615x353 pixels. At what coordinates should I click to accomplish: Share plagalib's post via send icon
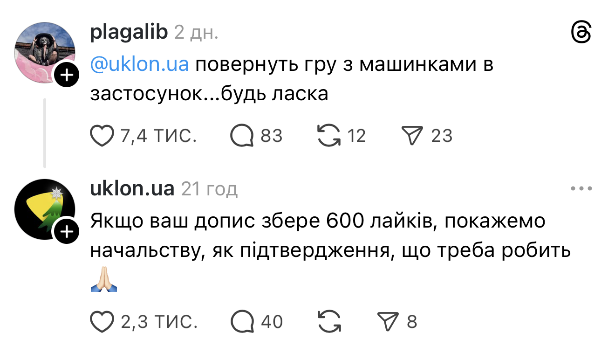(x=411, y=136)
